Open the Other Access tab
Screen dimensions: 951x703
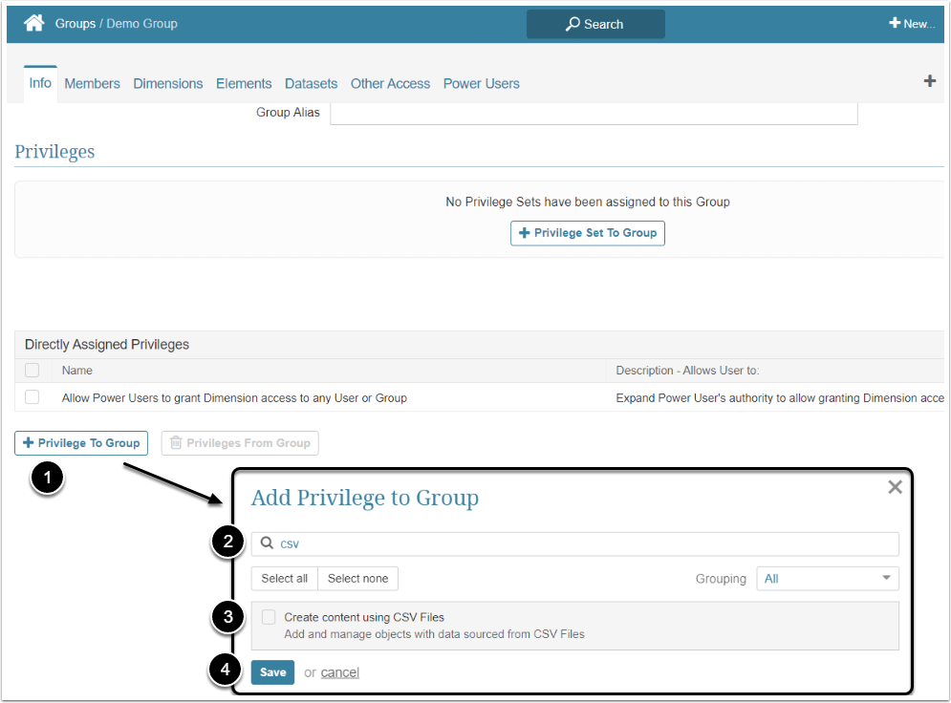point(390,84)
